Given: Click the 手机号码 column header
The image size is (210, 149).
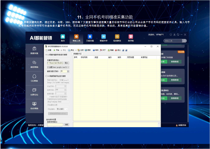Looking at the screenshot, I should [x=87, y=57].
